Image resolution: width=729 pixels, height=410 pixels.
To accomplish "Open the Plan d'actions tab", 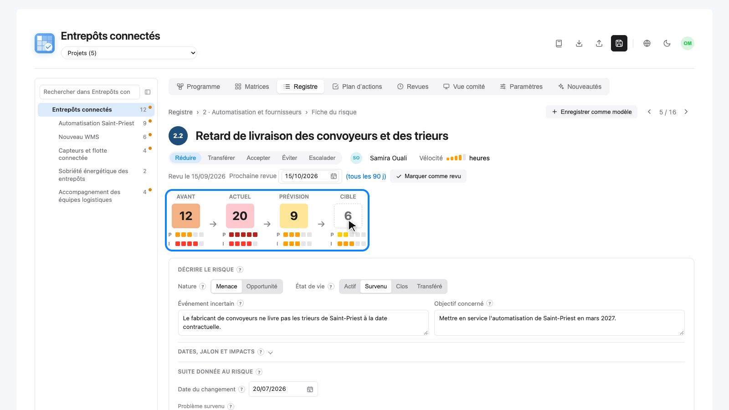I will coord(357,87).
